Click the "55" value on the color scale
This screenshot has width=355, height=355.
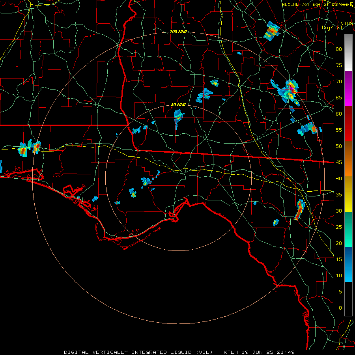coord(339,130)
